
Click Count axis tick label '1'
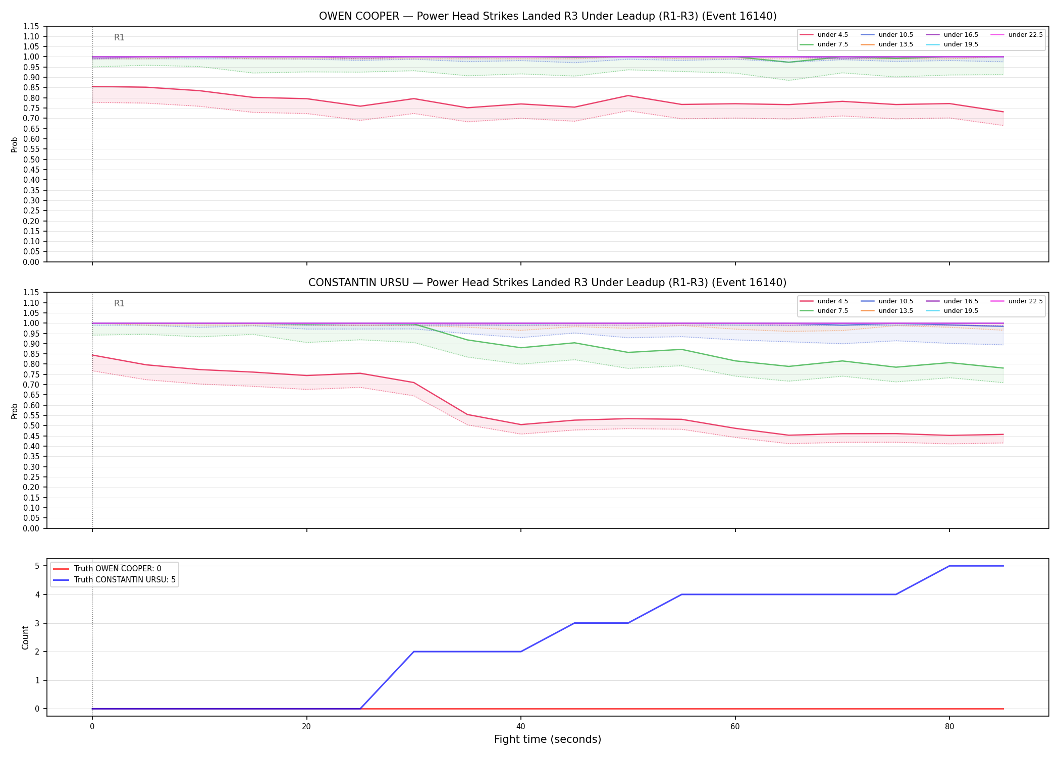click(x=37, y=680)
